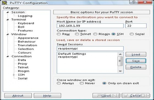Open the Proxy settings category
The height and width of the screenshot is (100, 154).
pyautogui.click(x=23, y=64)
